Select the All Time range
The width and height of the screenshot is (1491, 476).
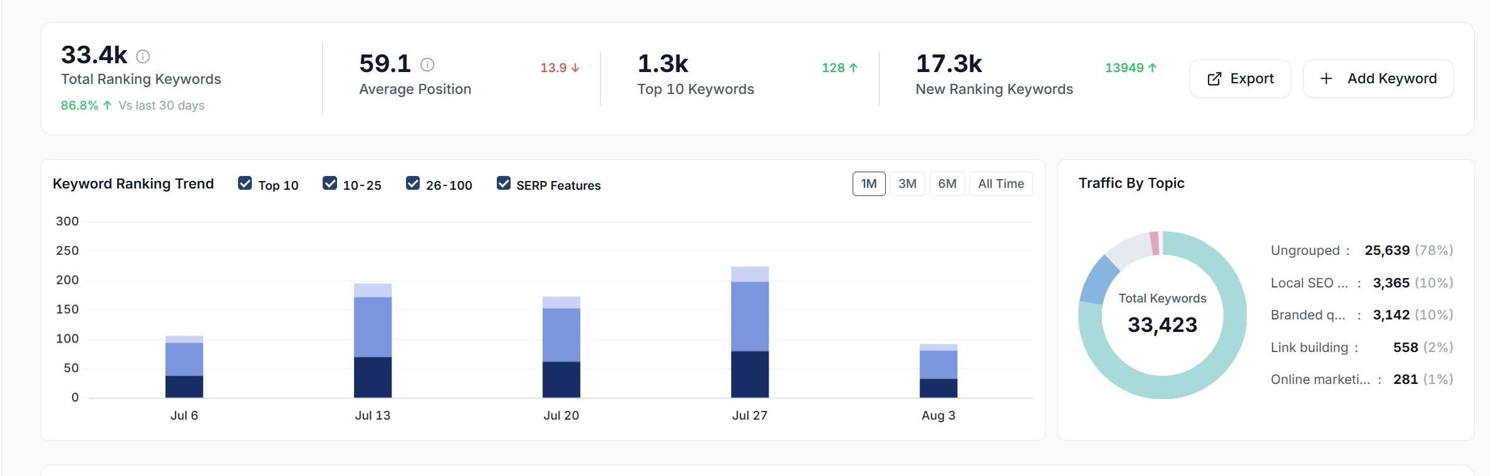[x=1001, y=184]
